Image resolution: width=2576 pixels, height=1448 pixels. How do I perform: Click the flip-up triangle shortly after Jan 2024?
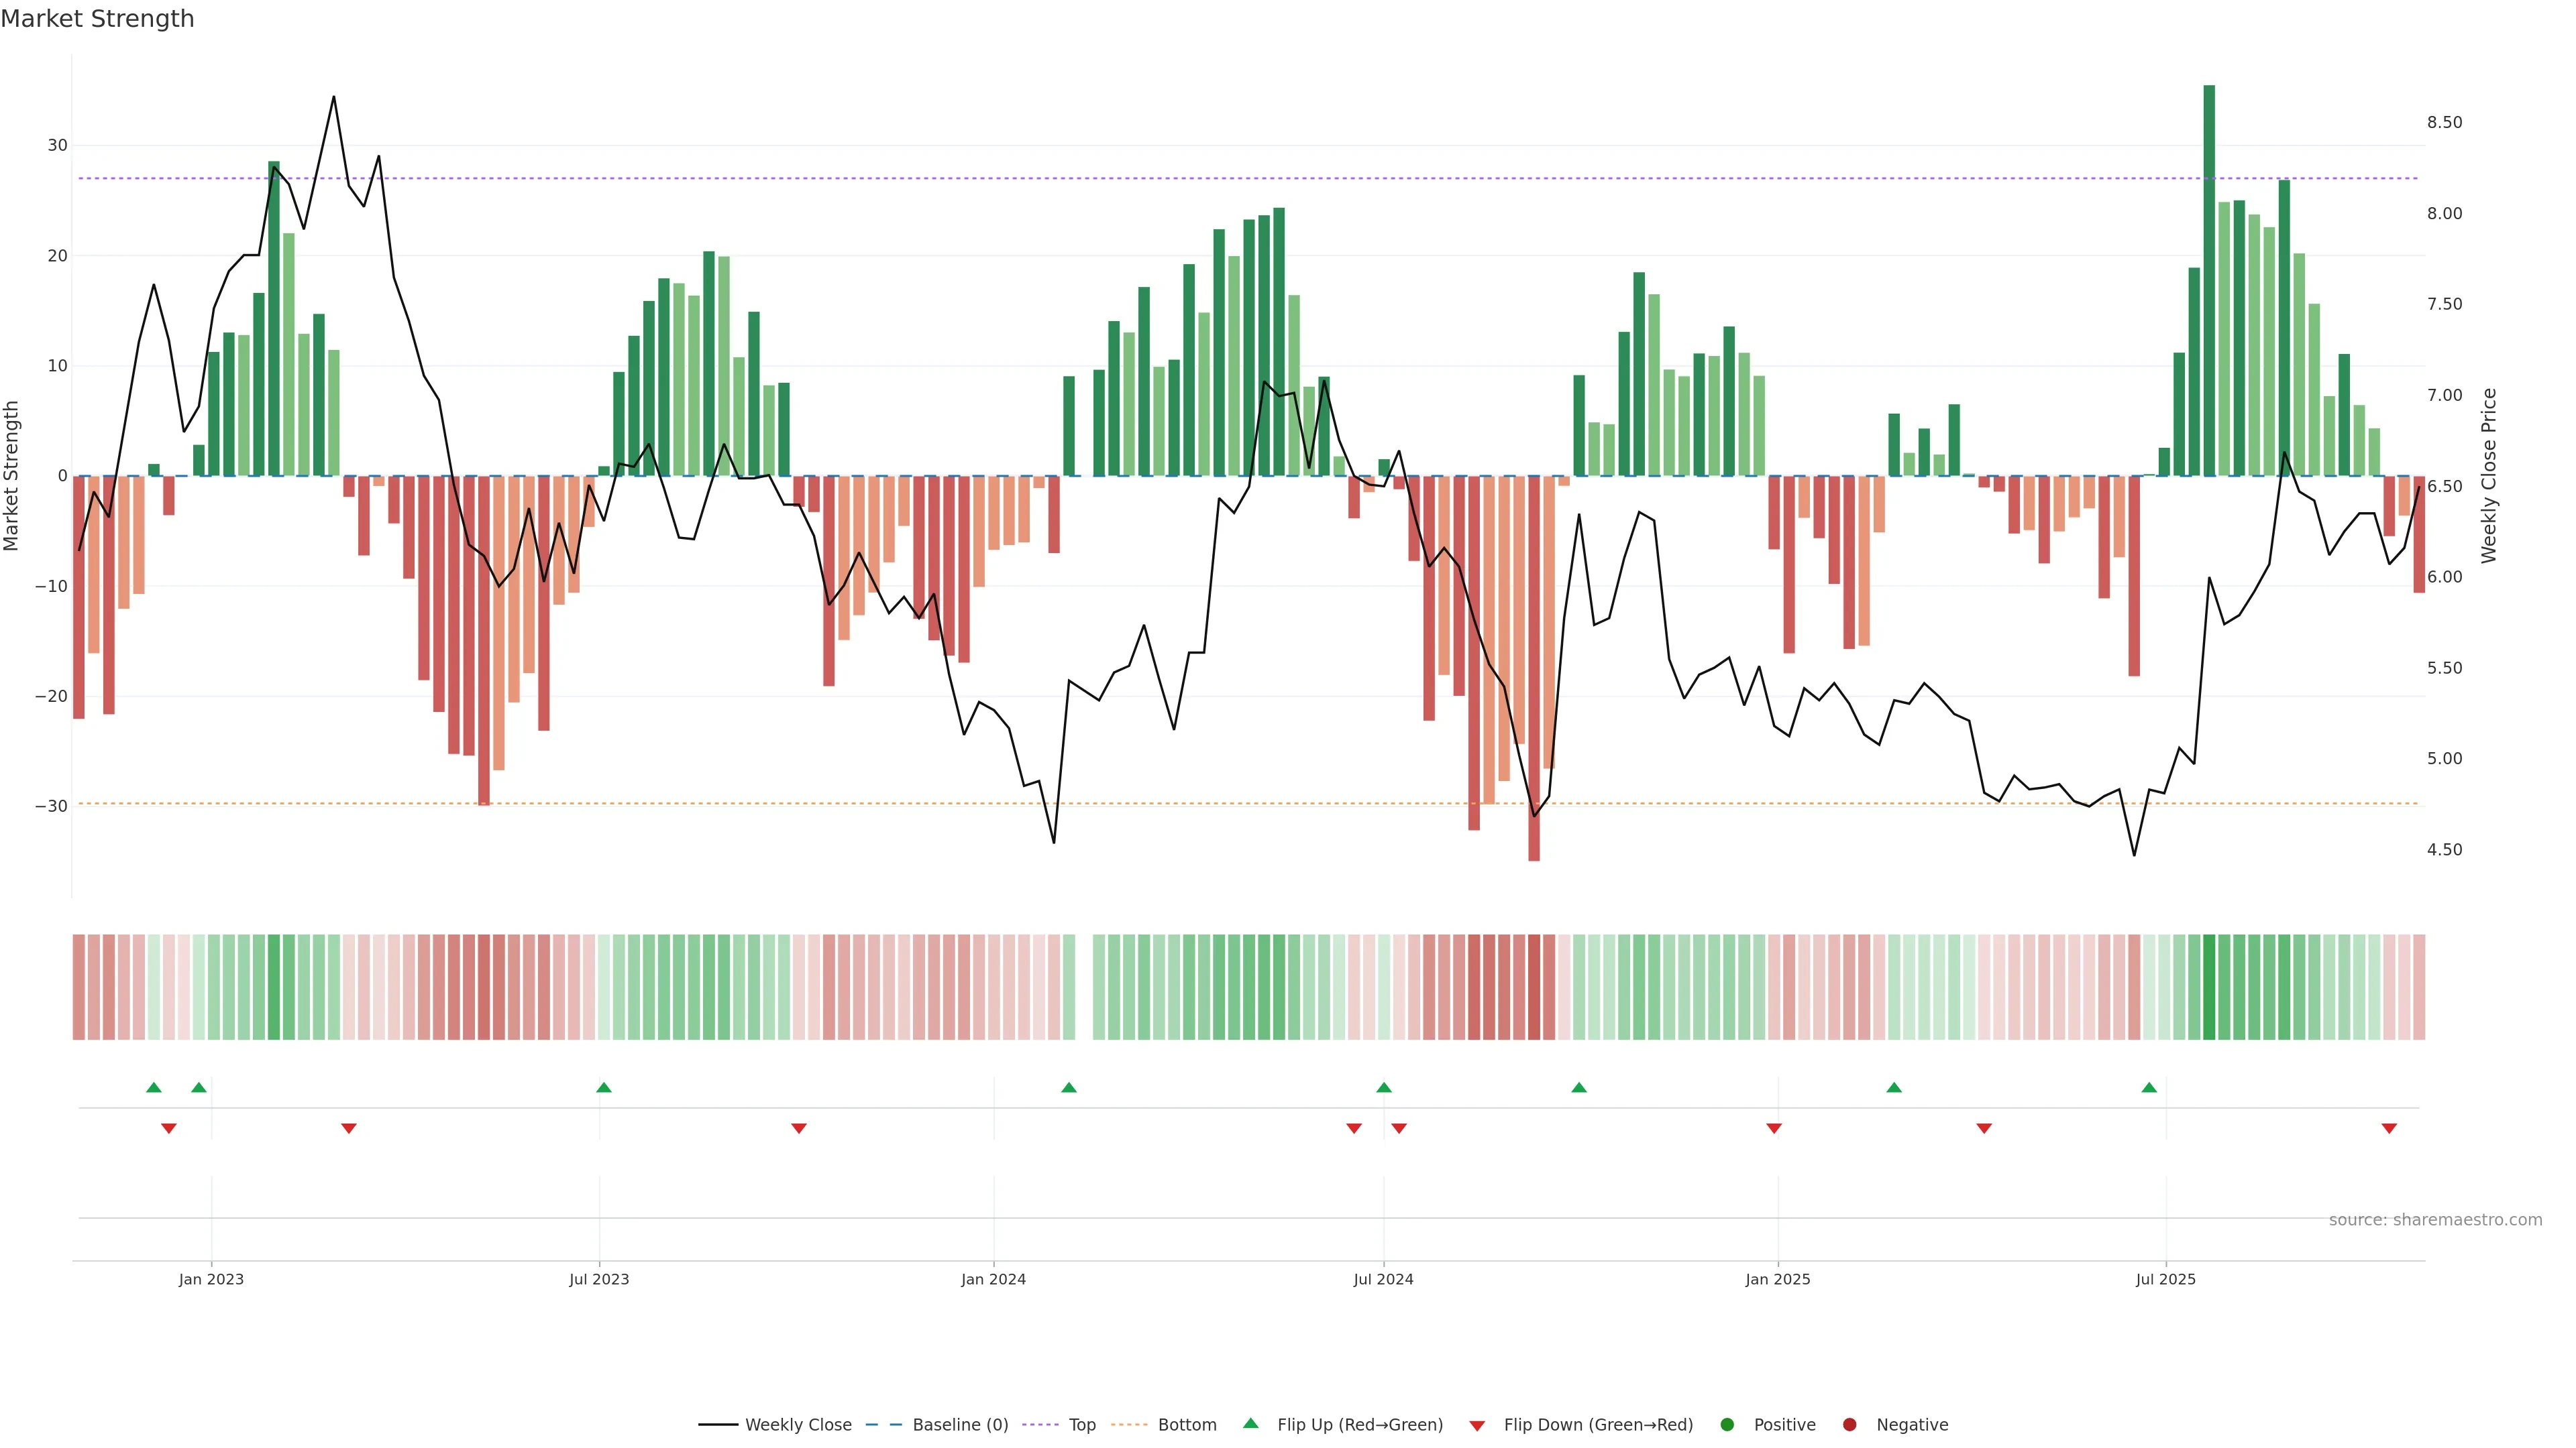click(1069, 1087)
